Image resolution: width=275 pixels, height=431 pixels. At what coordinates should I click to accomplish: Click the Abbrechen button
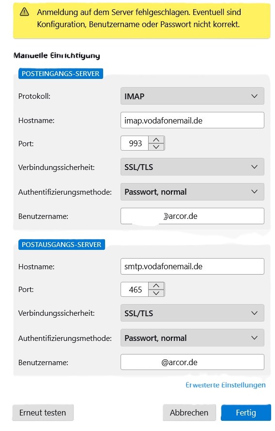click(x=189, y=413)
